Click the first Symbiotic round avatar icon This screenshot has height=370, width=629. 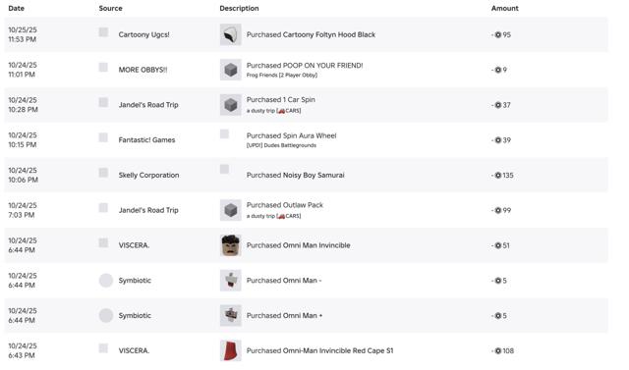tap(106, 281)
